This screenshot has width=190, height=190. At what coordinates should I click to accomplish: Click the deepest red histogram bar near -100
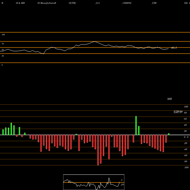tap(98, 150)
